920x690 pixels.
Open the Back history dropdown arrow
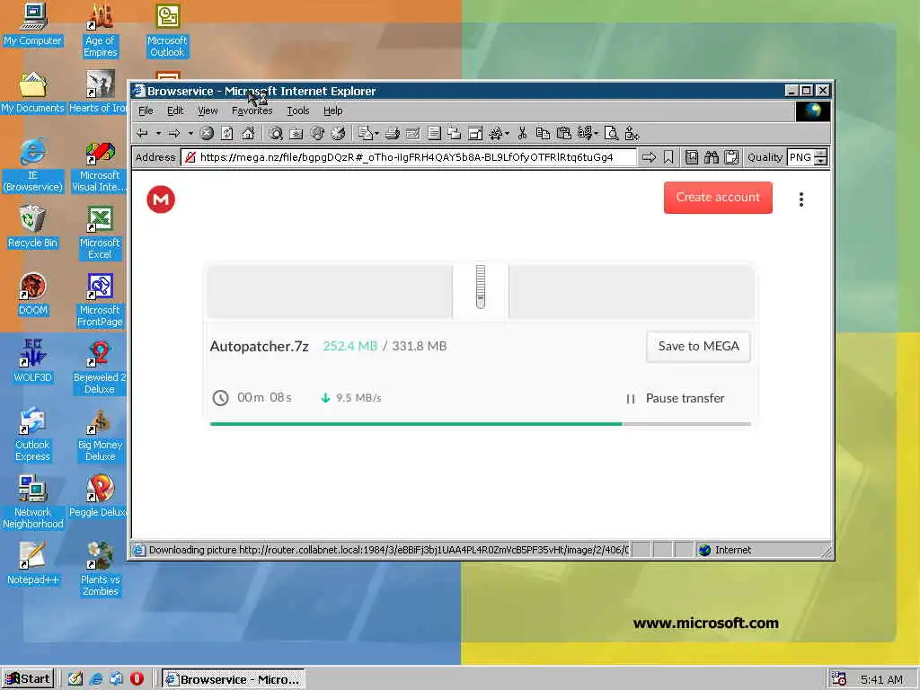point(158,134)
